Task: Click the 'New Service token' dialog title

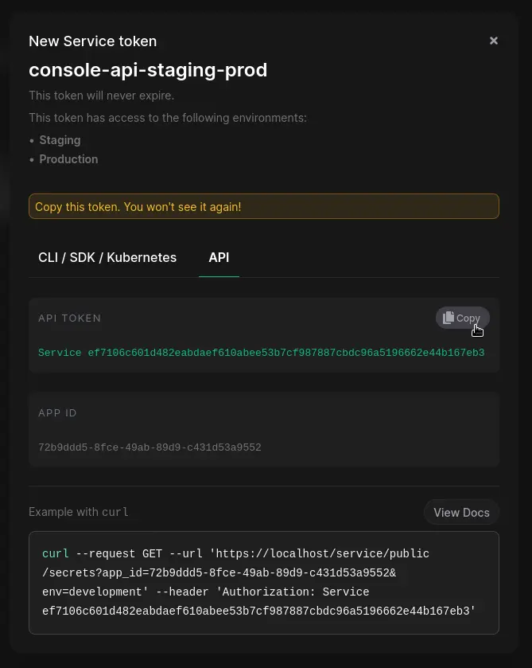Action: (92, 41)
